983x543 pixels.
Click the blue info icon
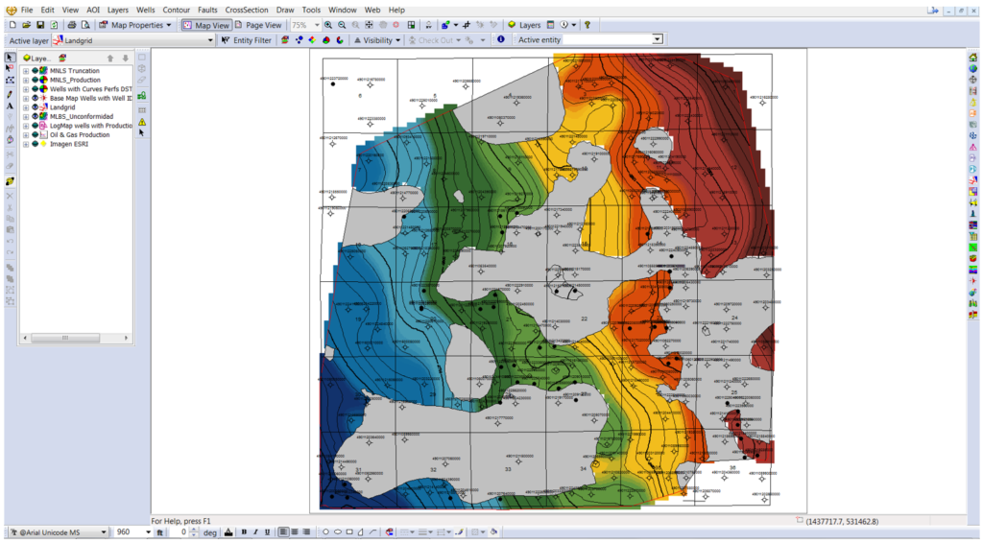point(500,39)
